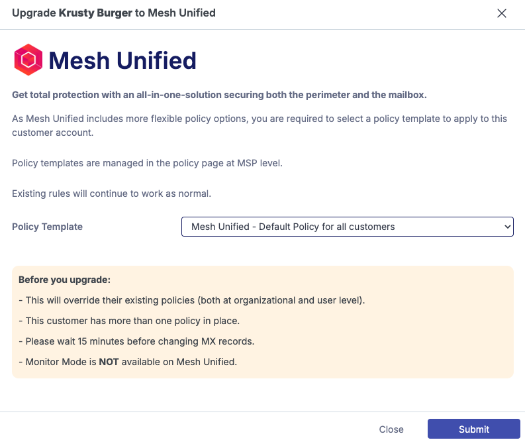Click the bold "NOT" word in warning

109,362
